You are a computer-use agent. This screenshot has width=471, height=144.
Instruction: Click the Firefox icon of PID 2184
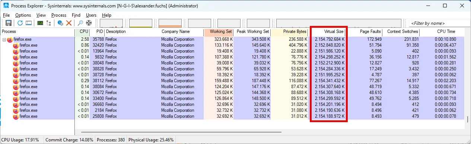pyautogui.click(x=16, y=110)
